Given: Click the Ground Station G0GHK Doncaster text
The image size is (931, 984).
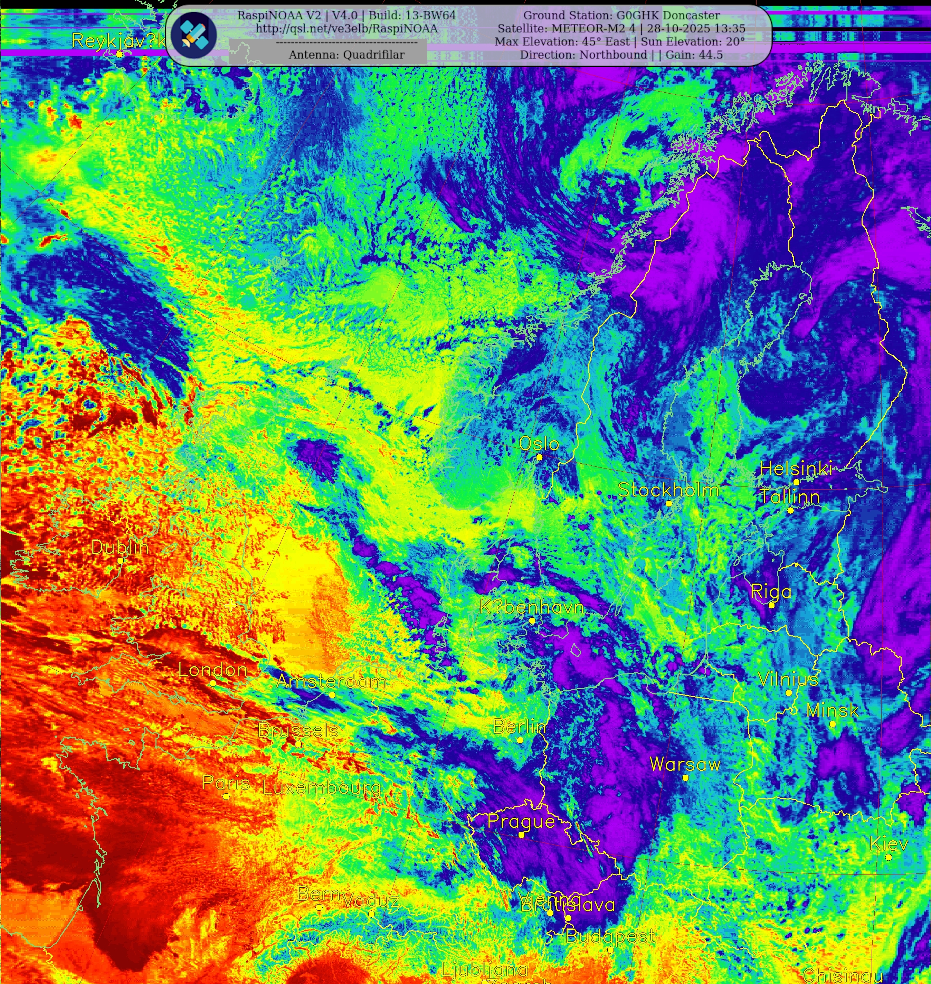Looking at the screenshot, I should (x=621, y=16).
